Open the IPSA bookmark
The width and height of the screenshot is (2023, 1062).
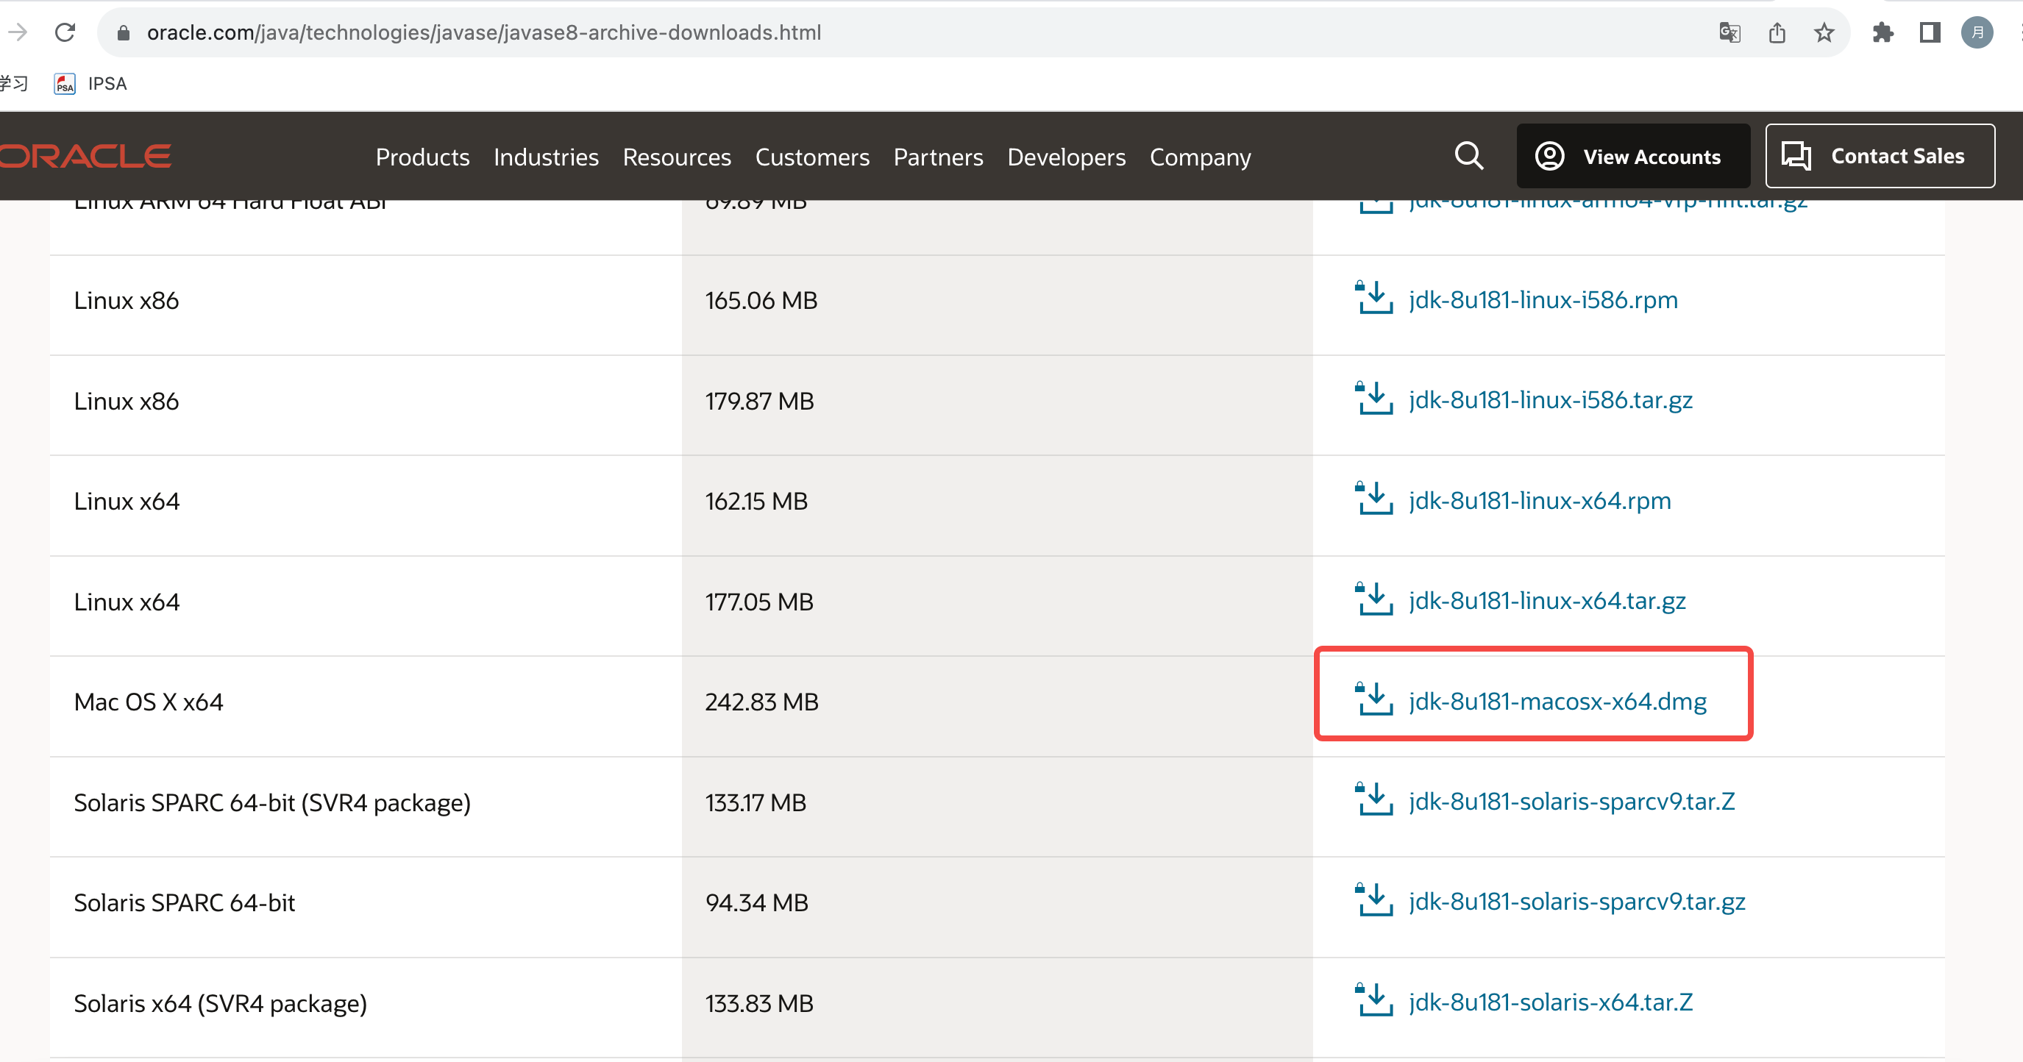[x=90, y=83]
